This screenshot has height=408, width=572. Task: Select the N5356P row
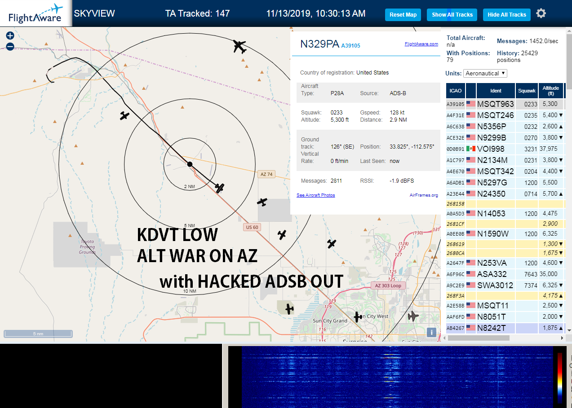pos(505,127)
